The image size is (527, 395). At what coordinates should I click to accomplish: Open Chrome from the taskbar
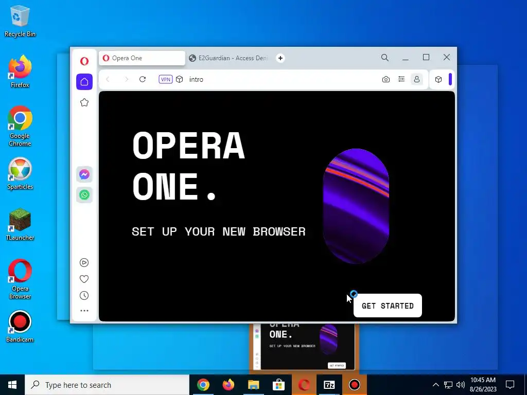[203, 385]
